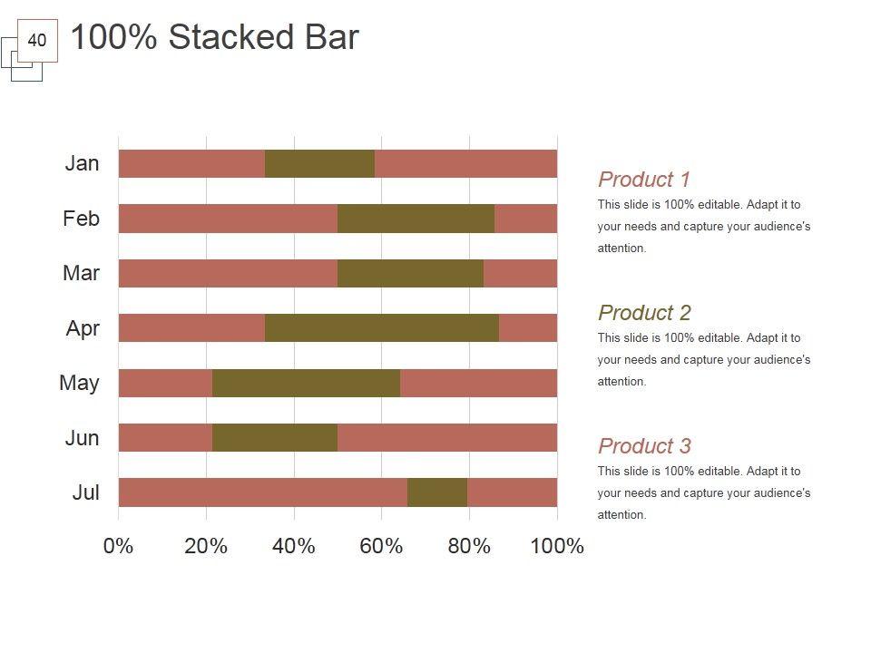Click the Jan axis label
Viewport: 871px width, 653px height.
click(82, 164)
